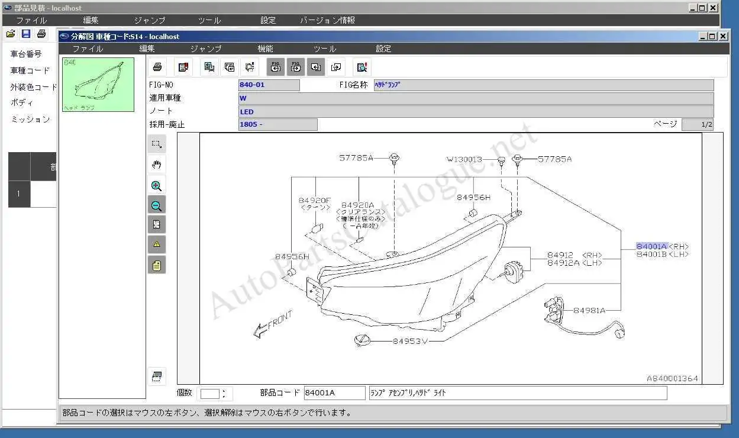Open the parts list note icon
This screenshot has width=739, height=438.
pyautogui.click(x=183, y=67)
